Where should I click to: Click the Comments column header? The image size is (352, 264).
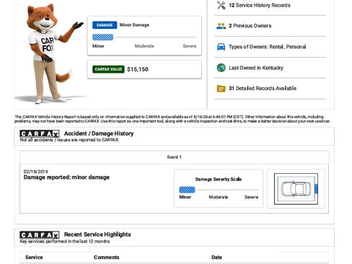point(107,258)
